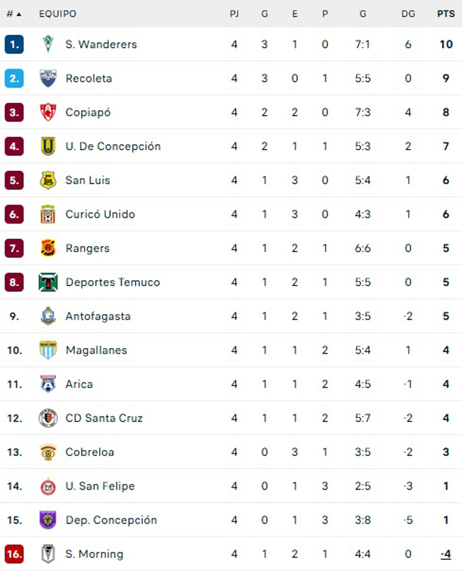The height and width of the screenshot is (571, 462).
Task: Click the S. Wanderers team crest
Action: [48, 44]
